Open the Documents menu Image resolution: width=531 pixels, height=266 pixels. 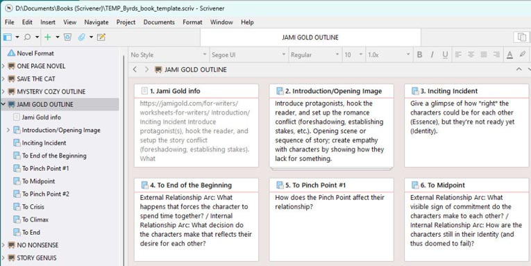click(159, 22)
